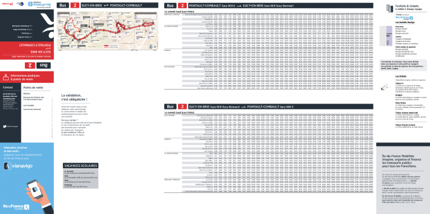Click the Twitter bird icon
The height and width of the screenshot is (214, 430).
4,127
